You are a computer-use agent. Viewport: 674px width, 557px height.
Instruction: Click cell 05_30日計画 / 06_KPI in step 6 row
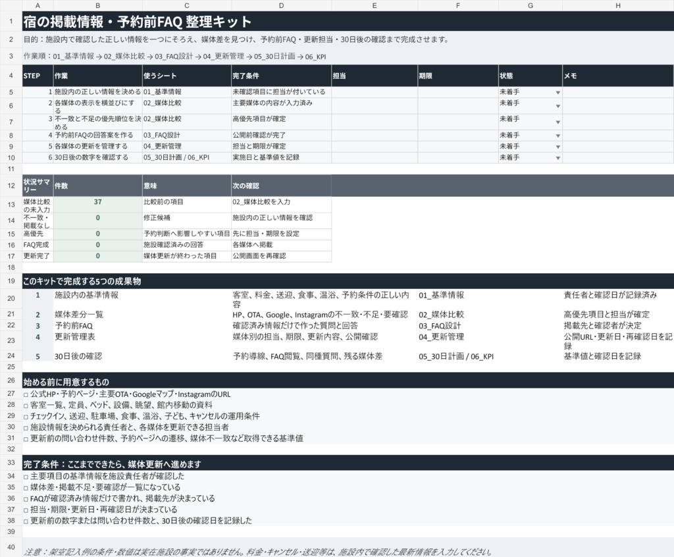tap(186, 158)
